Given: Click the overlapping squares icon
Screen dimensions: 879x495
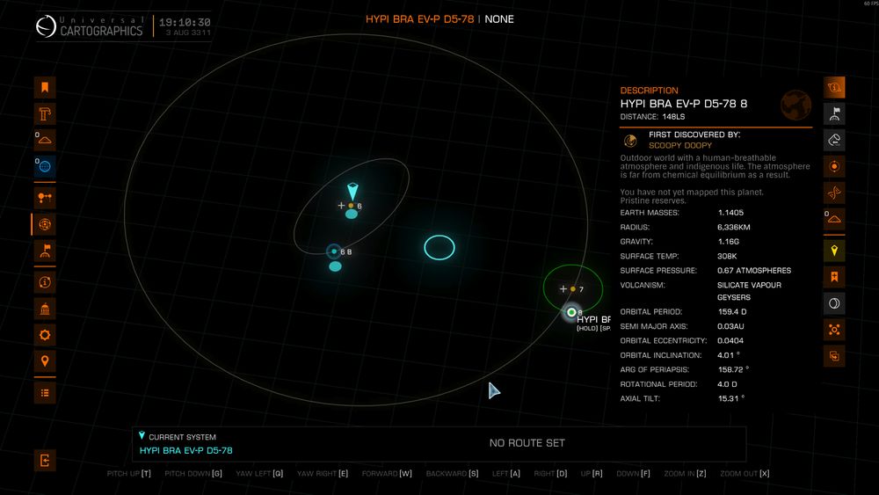Looking at the screenshot, I should point(834,356).
